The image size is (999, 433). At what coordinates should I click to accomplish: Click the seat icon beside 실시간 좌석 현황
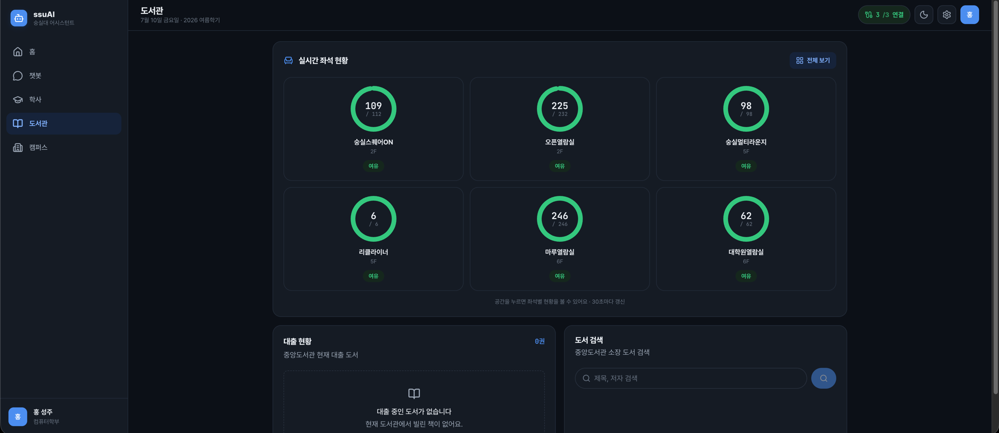tap(288, 60)
